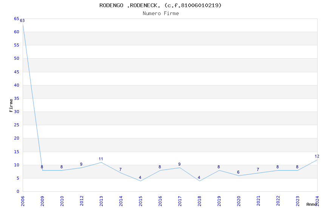Click the x-axis year label 2017

180,201
